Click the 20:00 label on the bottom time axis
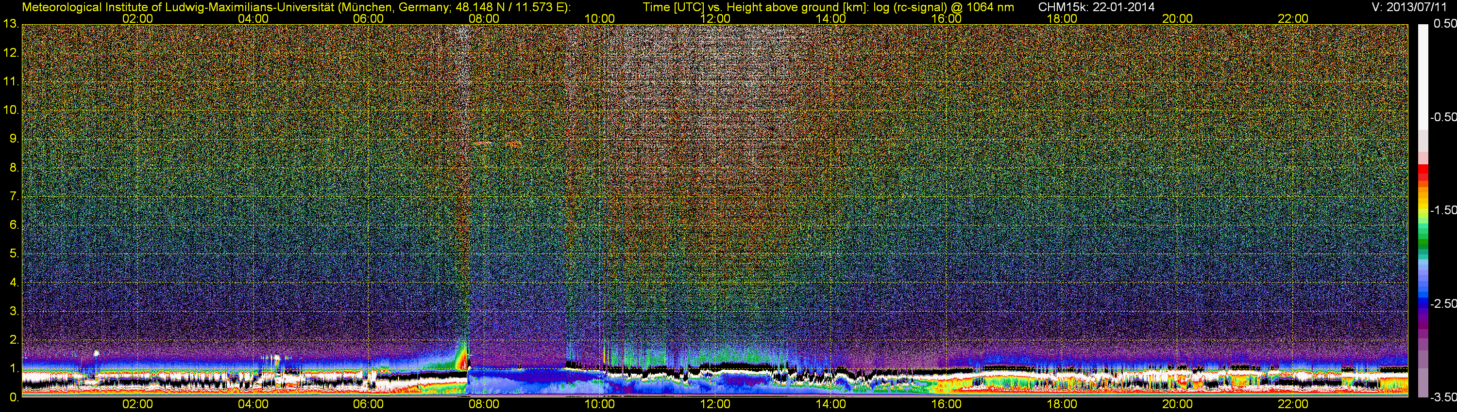 coord(1178,404)
